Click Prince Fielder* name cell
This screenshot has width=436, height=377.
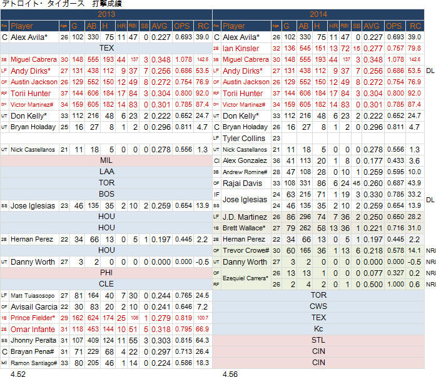click(x=34, y=318)
